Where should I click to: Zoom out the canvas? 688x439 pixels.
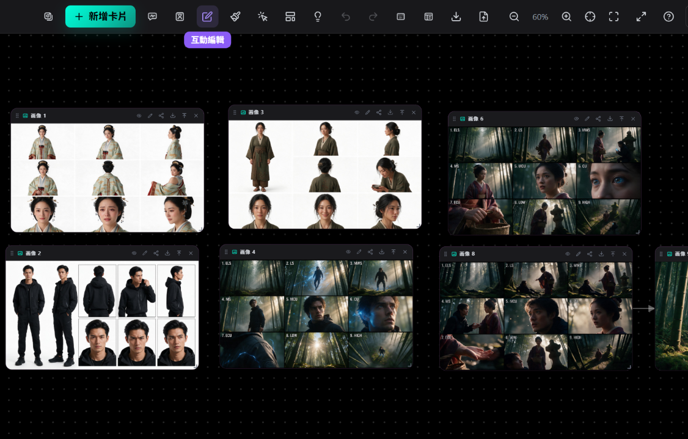click(514, 17)
